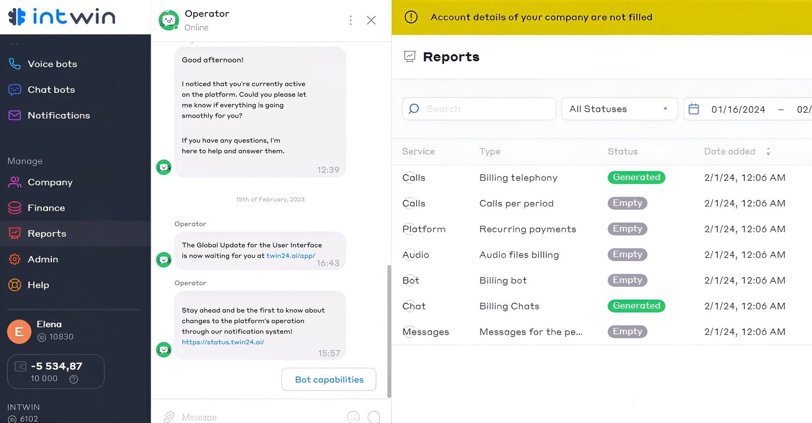Open the twin24.ai/app/ link
Screen dimensions: 812x423
(x=290, y=256)
